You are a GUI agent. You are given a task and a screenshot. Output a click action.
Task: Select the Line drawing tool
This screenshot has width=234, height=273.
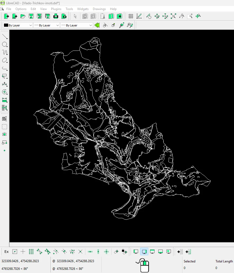click(4, 37)
